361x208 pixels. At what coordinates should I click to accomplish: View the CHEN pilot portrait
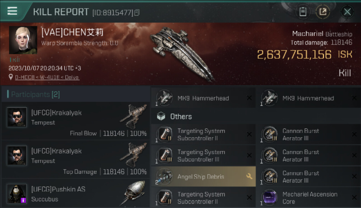click(x=23, y=40)
